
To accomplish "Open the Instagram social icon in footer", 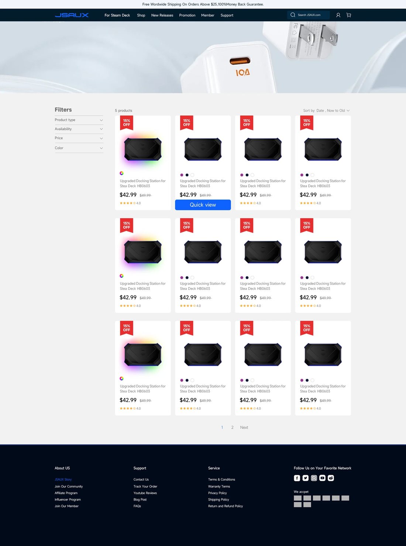I will coord(314,478).
